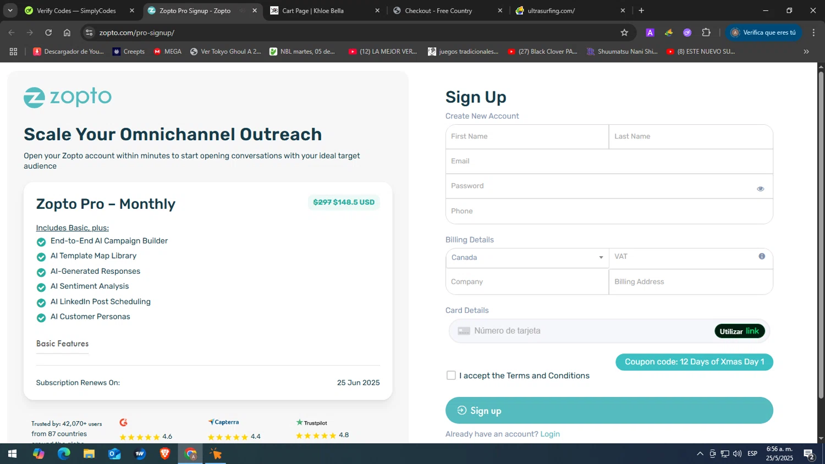
Task: Open the MEGA bookmark
Action: tap(167, 52)
